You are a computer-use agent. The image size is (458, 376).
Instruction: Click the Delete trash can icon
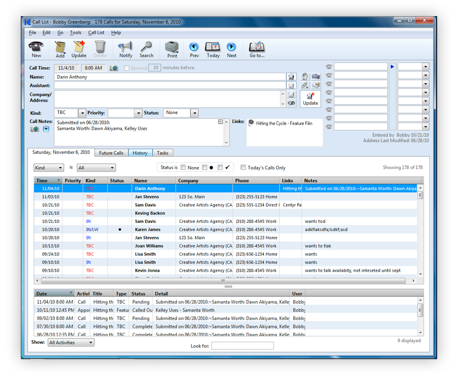100,47
